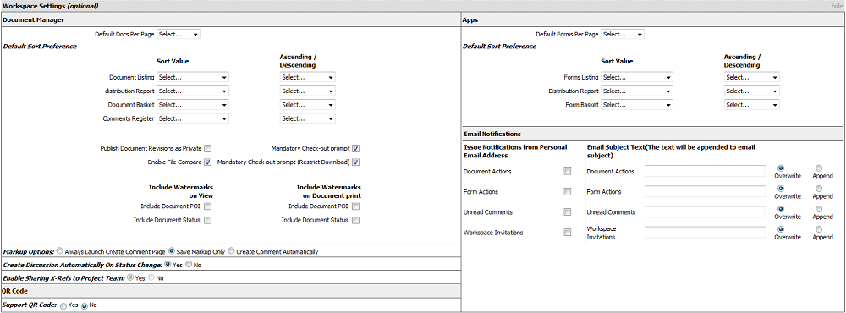This screenshot has width=846, height=313.
Task: Open Comments Register sort value dropdown
Action: pos(193,118)
